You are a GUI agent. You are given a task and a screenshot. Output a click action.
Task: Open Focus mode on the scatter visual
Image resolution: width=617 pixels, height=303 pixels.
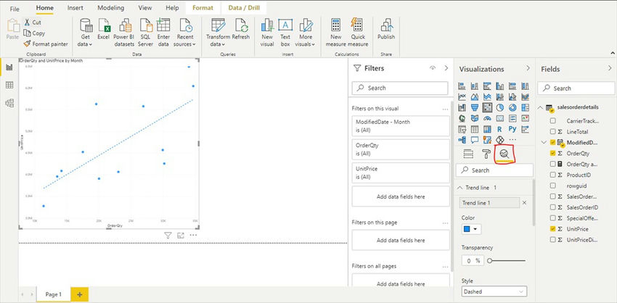point(181,236)
